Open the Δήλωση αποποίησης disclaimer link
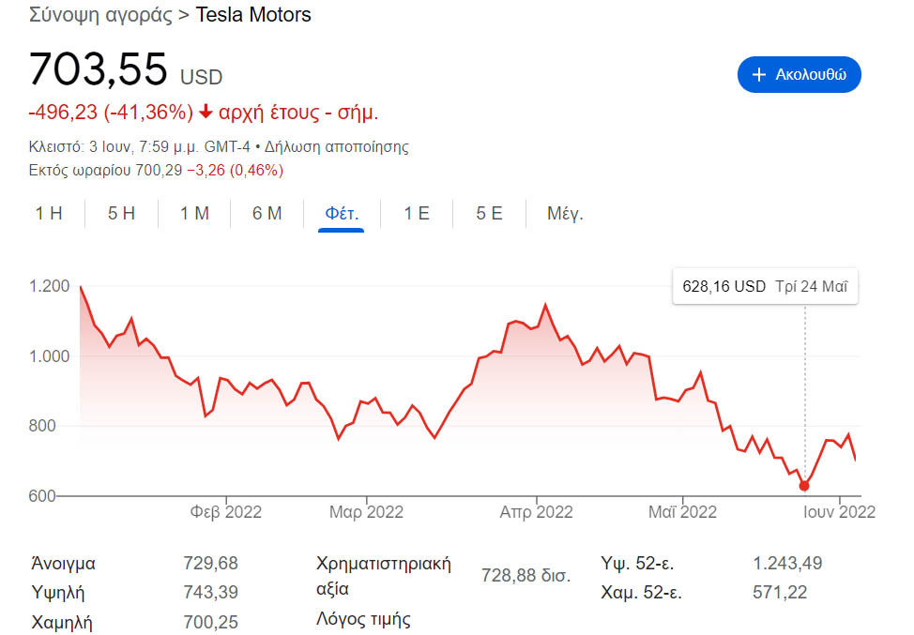This screenshot has height=635, width=914. (337, 146)
